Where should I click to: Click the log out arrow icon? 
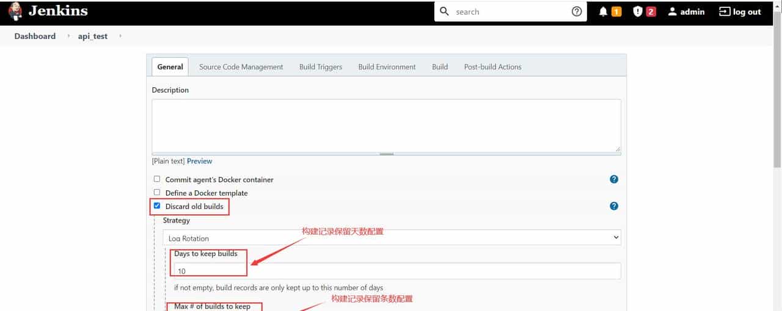(x=725, y=12)
